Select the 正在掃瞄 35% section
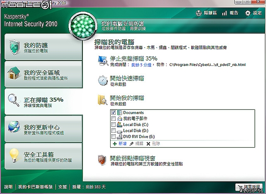The width and height of the screenshot is (266, 194). (x=43, y=102)
